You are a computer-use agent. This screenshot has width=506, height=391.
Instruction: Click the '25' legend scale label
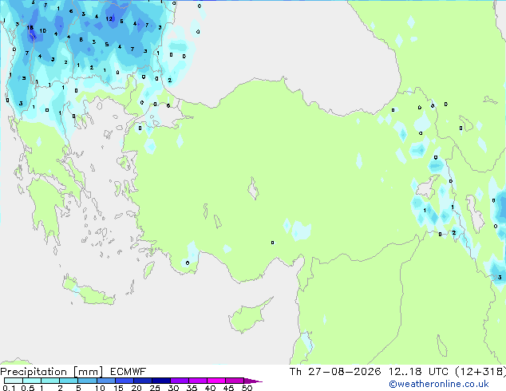155,388
